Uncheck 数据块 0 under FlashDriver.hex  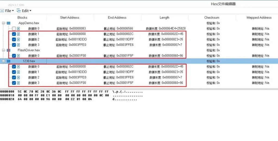click(x=14, y=56)
